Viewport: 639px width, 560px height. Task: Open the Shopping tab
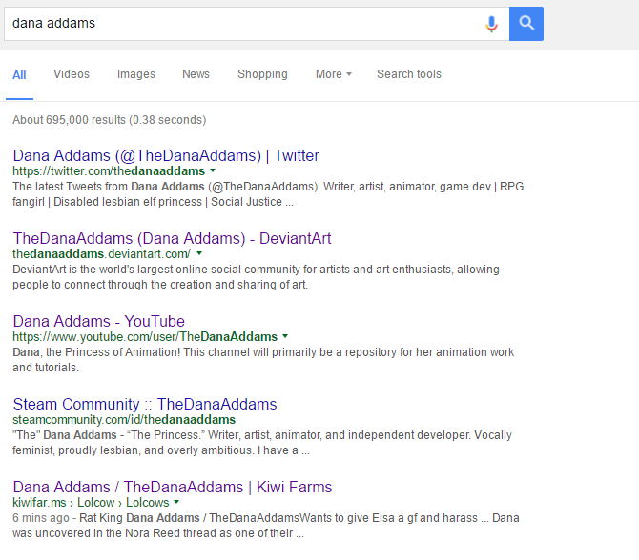point(262,74)
